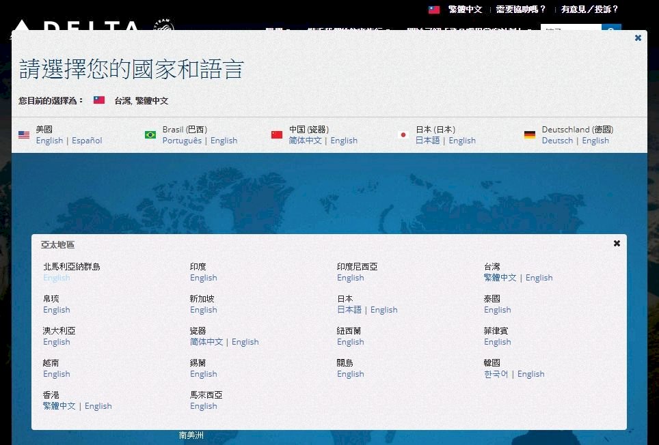
Task: Select 日本語 under 日本 (日本) top row
Action: 427,141
